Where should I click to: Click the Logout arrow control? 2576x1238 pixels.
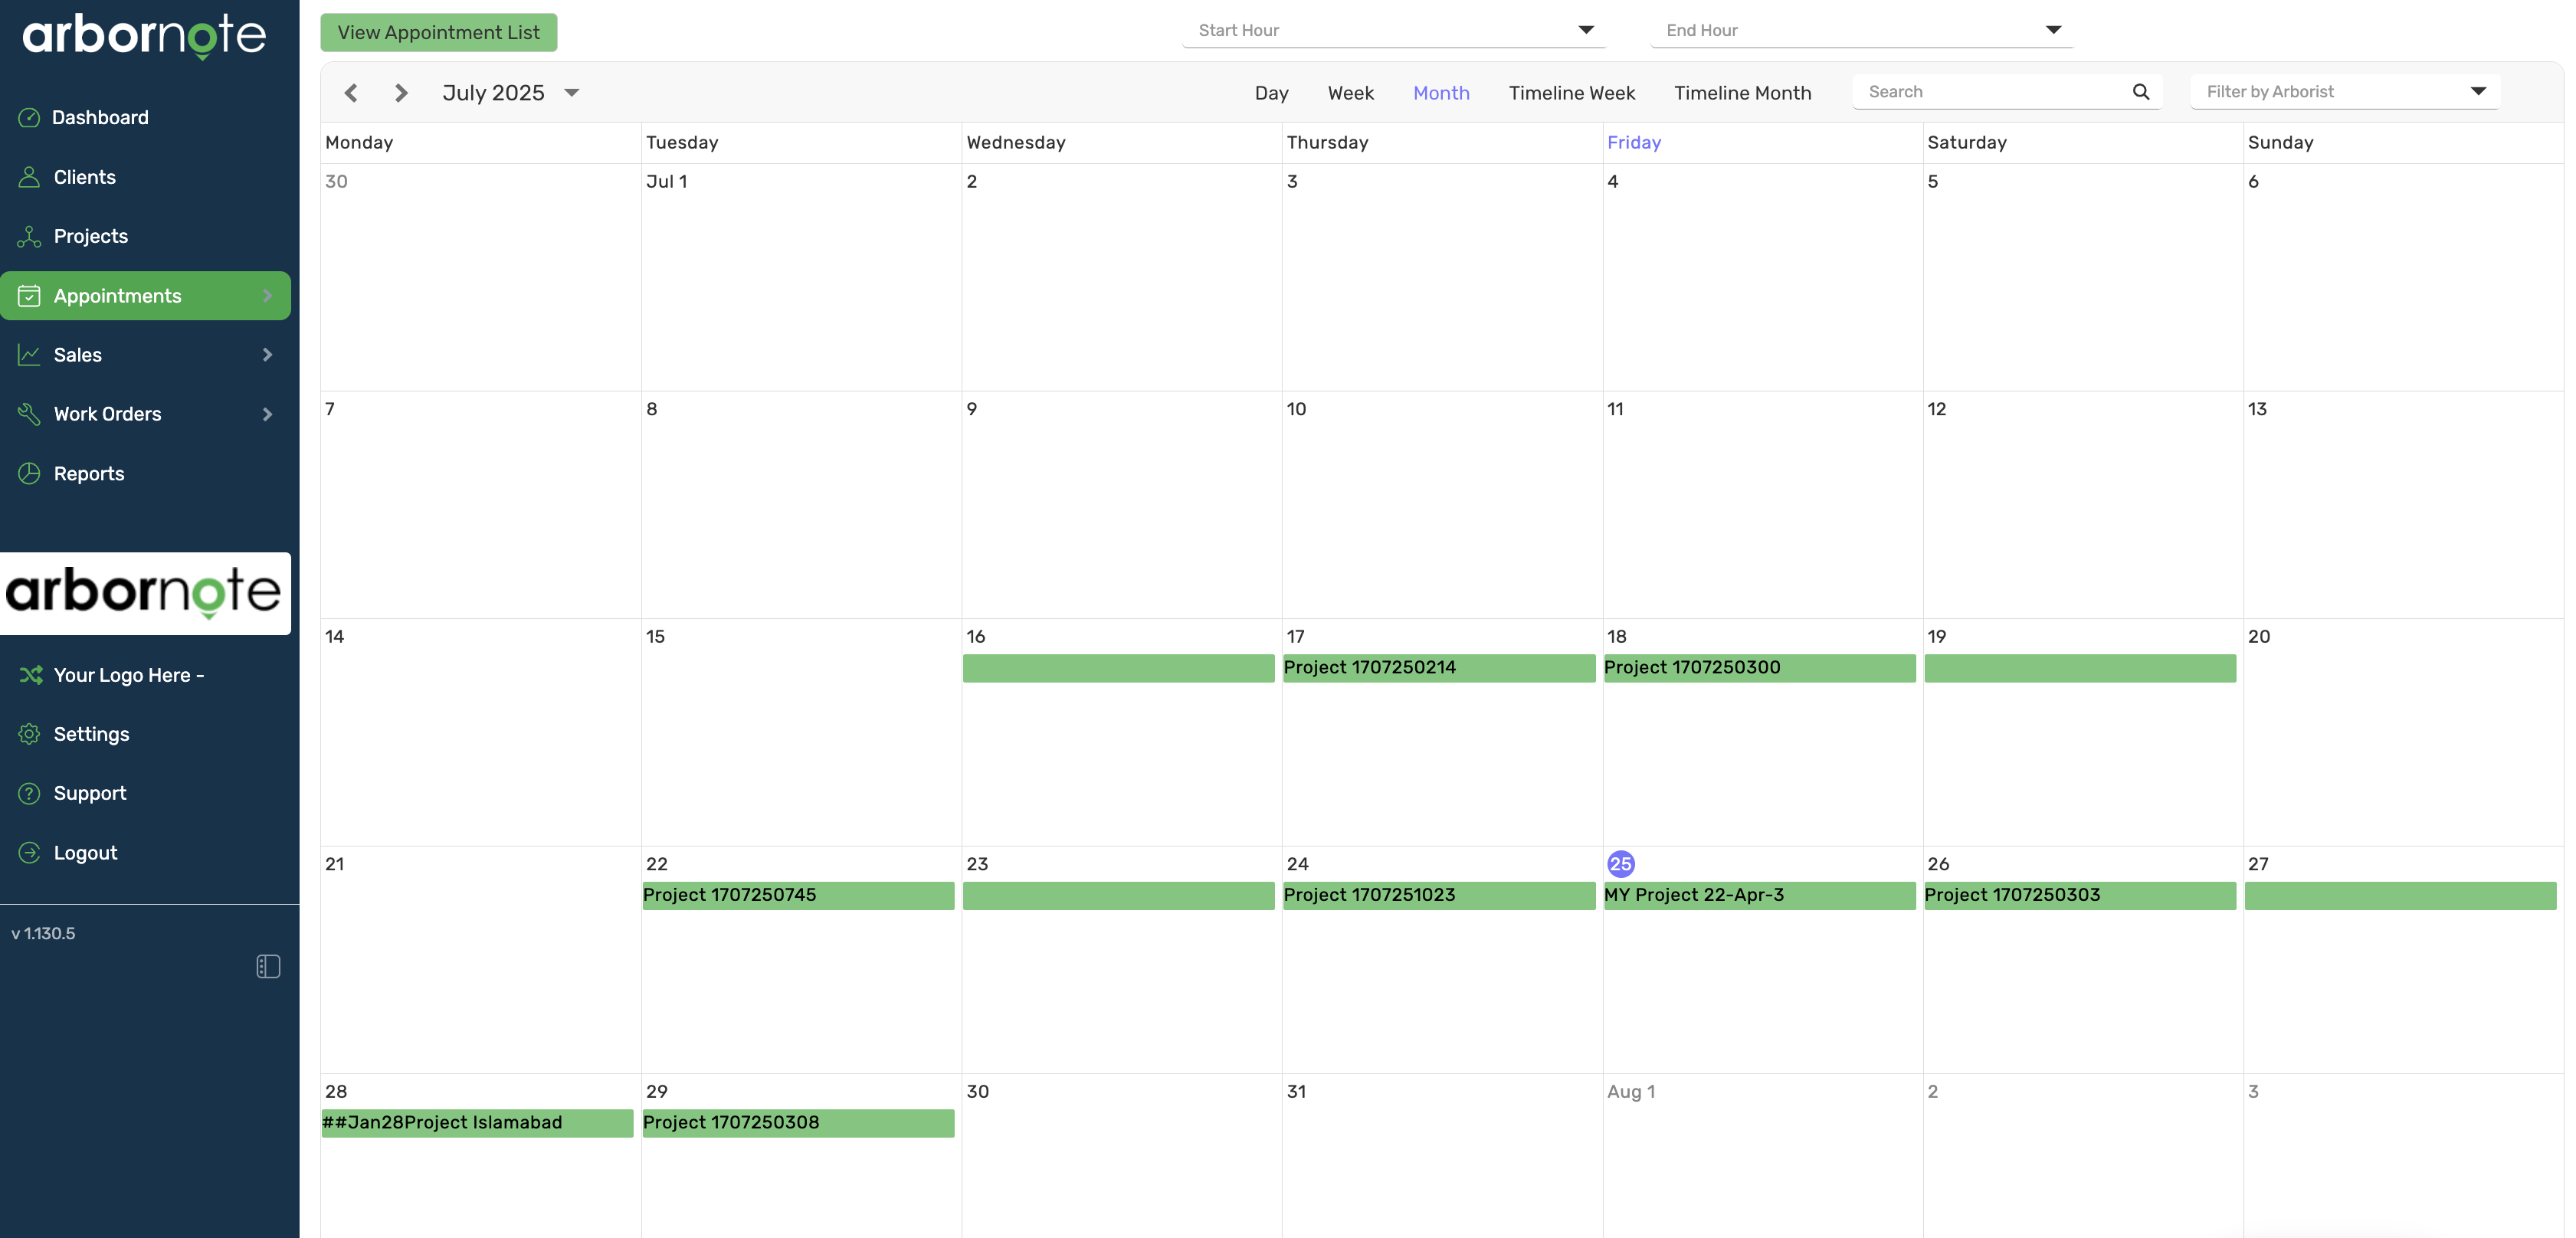coord(29,852)
